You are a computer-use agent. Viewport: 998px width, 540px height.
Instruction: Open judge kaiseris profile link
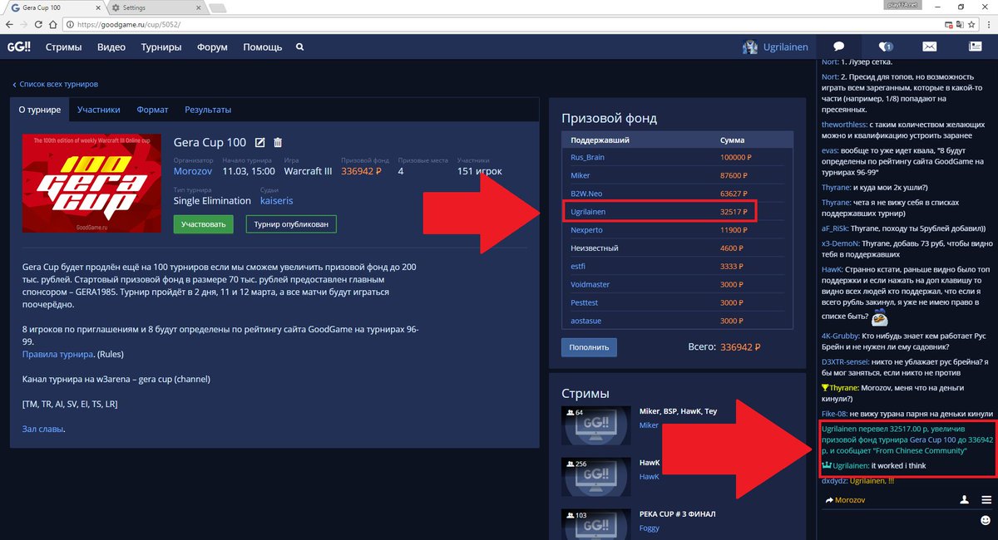(x=276, y=201)
